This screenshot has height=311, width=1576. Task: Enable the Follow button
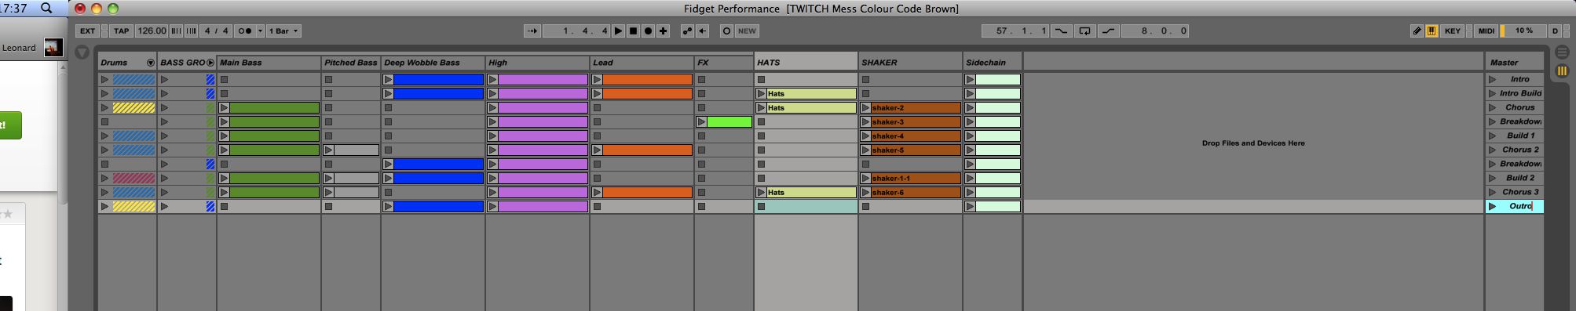(533, 31)
